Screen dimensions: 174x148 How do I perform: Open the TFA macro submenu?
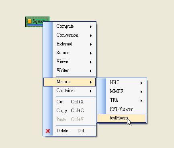click(121, 101)
